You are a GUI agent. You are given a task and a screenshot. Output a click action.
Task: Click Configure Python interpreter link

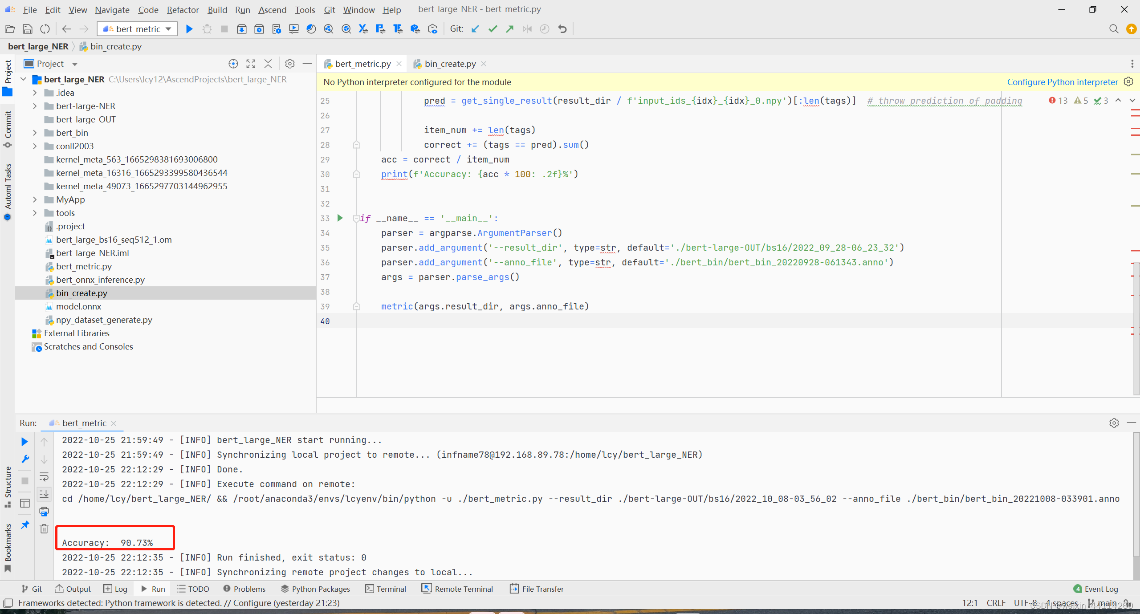click(1062, 82)
